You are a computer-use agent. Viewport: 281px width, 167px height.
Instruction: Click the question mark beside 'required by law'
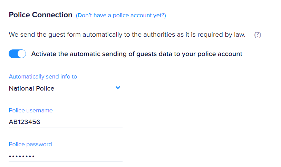pyautogui.click(x=258, y=35)
